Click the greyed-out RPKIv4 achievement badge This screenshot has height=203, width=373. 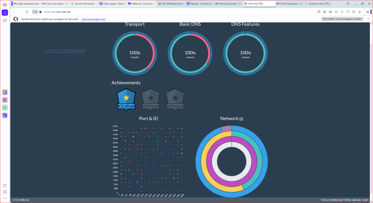point(151,100)
